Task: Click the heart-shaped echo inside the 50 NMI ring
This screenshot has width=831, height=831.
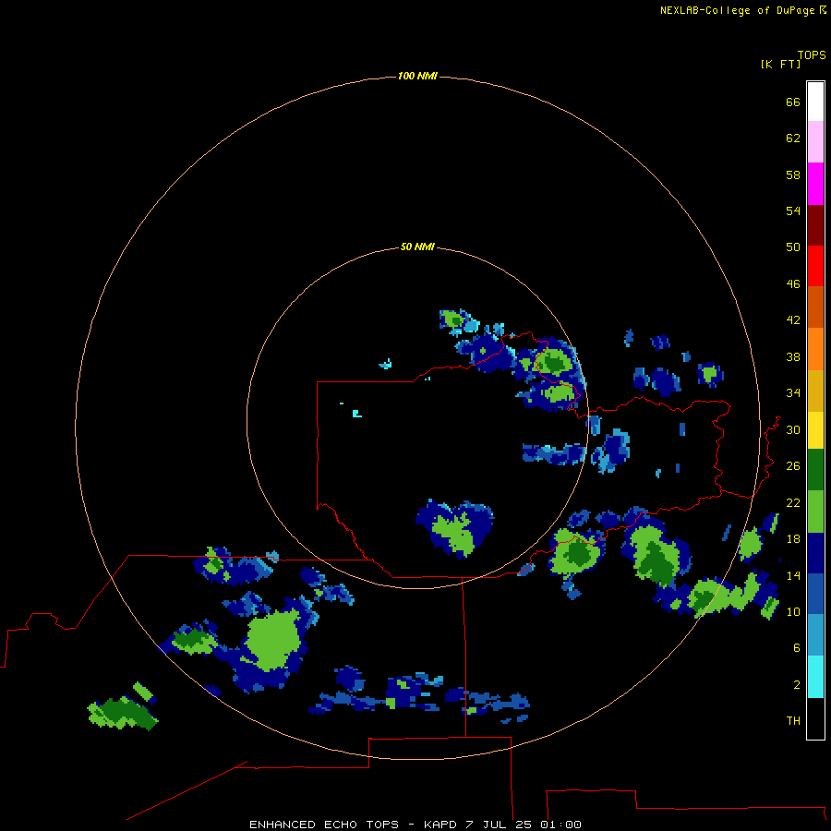Action: [x=454, y=528]
